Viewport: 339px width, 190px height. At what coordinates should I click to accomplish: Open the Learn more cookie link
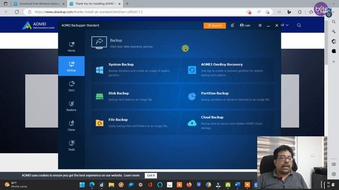pyautogui.click(x=132, y=175)
